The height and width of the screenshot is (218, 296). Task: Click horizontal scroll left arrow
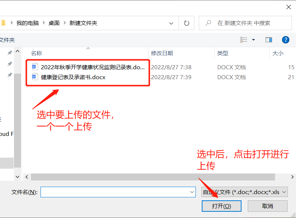[x=27, y=177]
